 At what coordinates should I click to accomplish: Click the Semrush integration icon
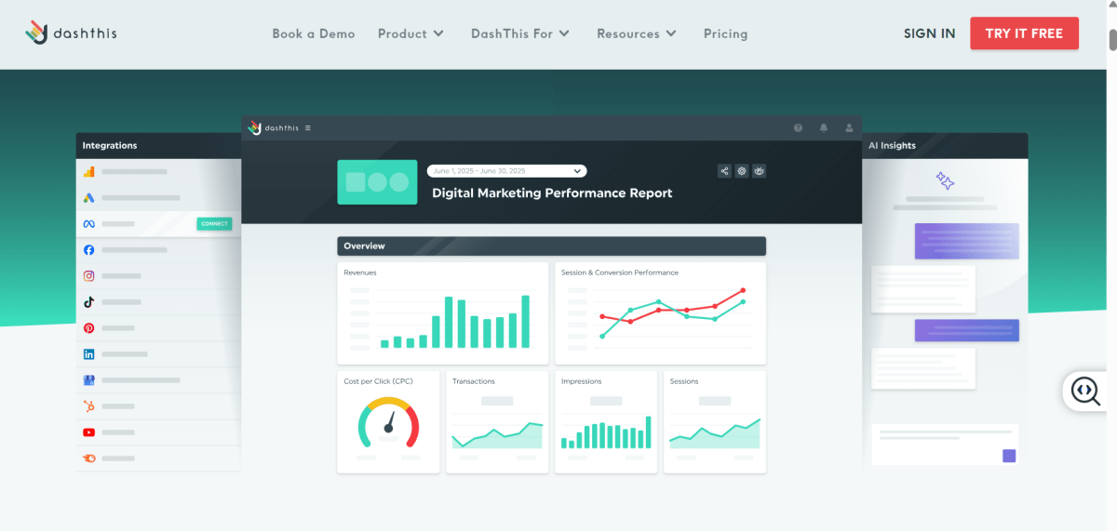point(89,458)
